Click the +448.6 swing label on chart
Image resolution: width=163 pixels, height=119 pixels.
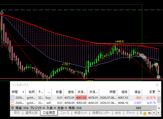pos(119,41)
